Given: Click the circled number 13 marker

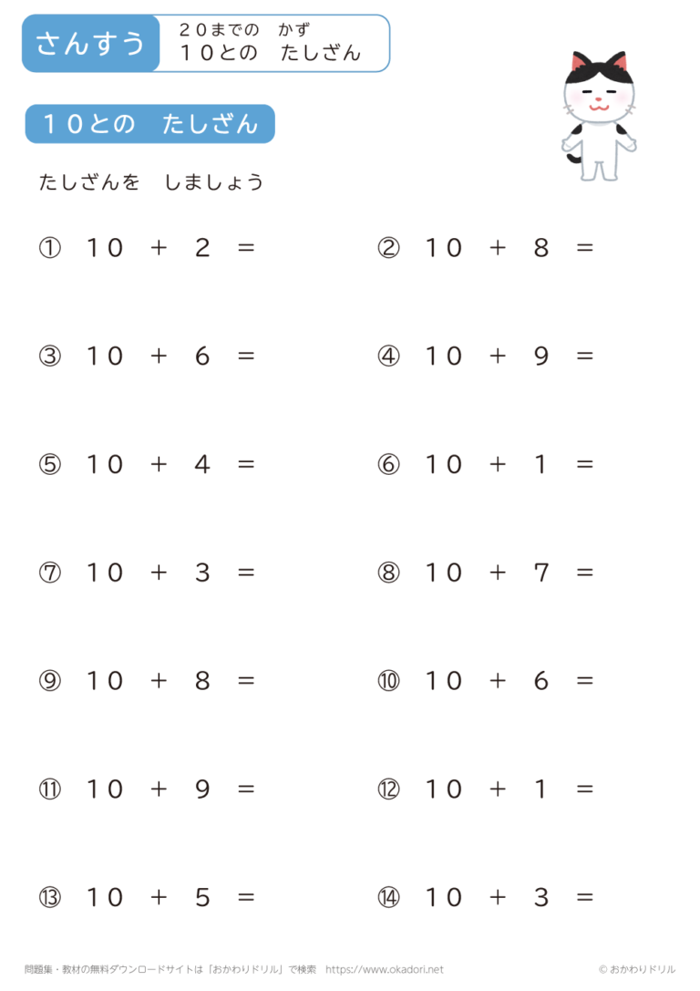Looking at the screenshot, I should (x=49, y=898).
